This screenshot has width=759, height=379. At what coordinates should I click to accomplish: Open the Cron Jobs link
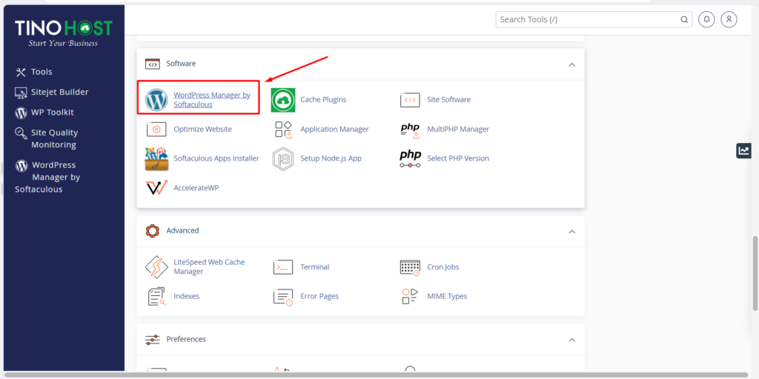click(x=443, y=266)
